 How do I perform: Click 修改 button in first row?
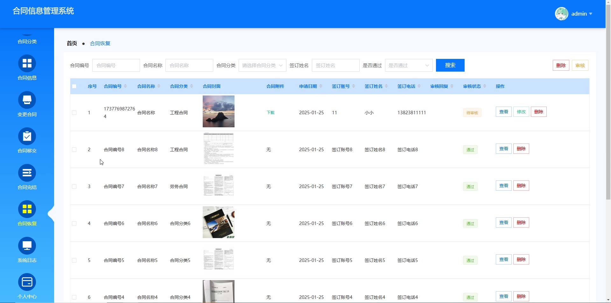pyautogui.click(x=521, y=112)
